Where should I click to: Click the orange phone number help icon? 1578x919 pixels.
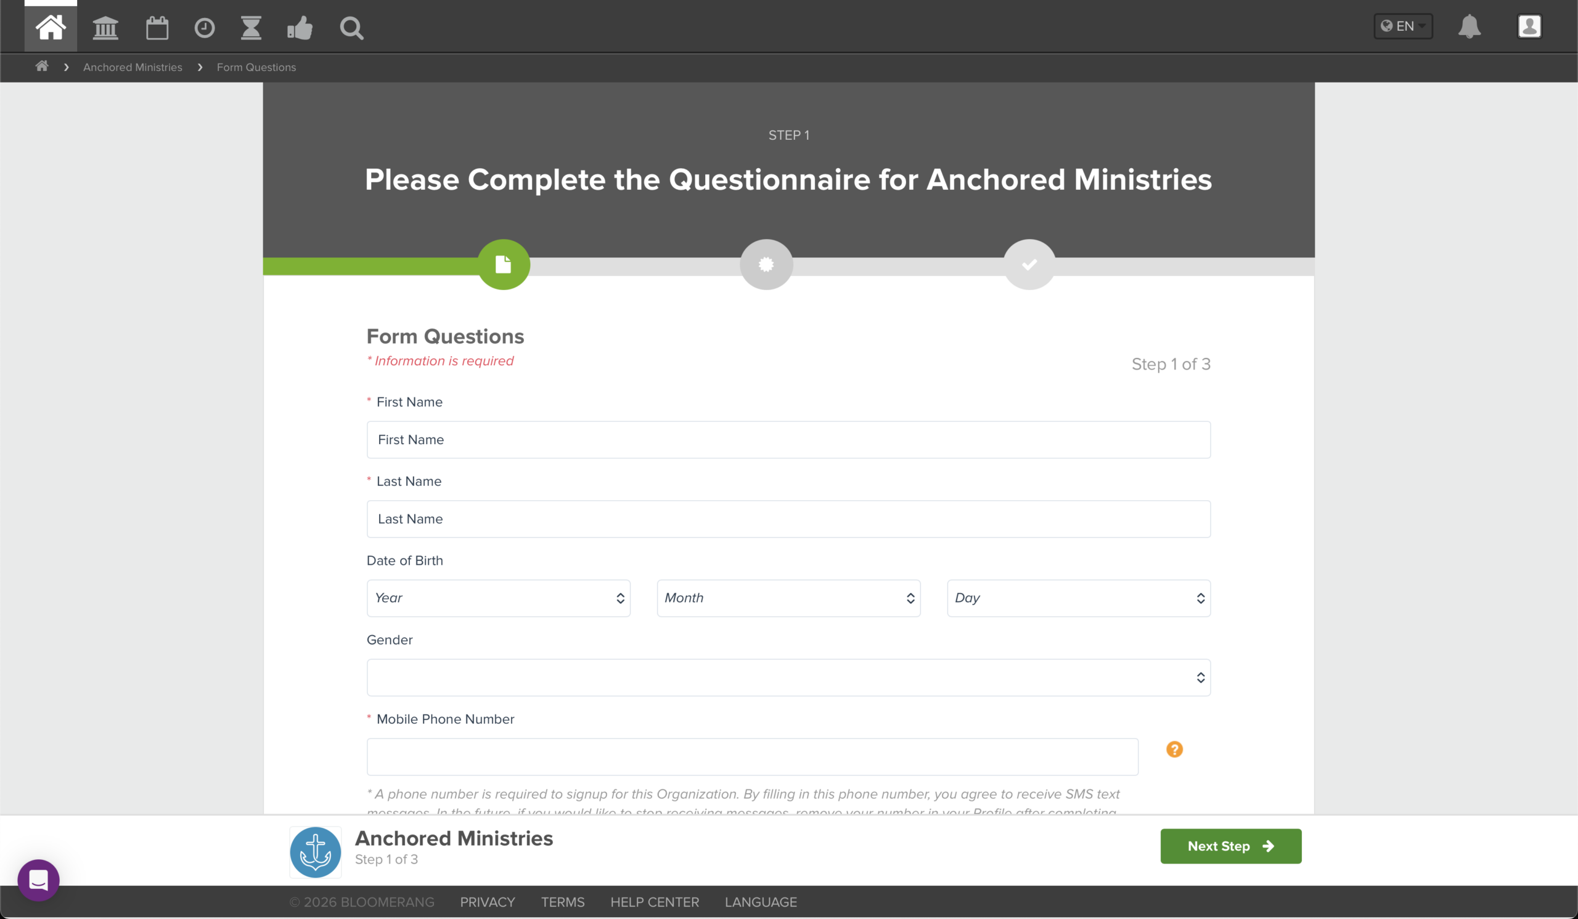(1174, 749)
